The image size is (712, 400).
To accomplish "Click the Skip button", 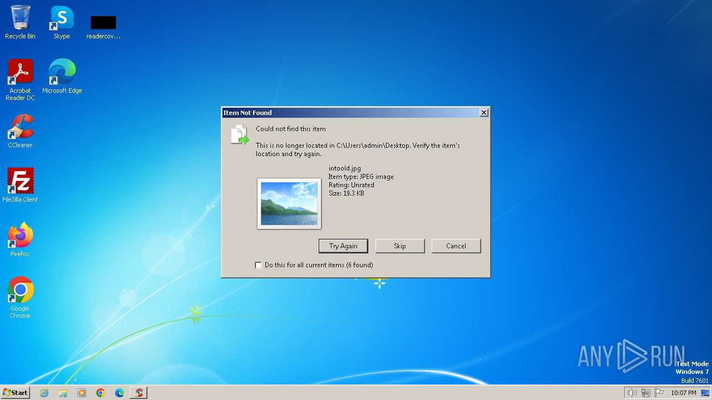I will click(x=400, y=246).
